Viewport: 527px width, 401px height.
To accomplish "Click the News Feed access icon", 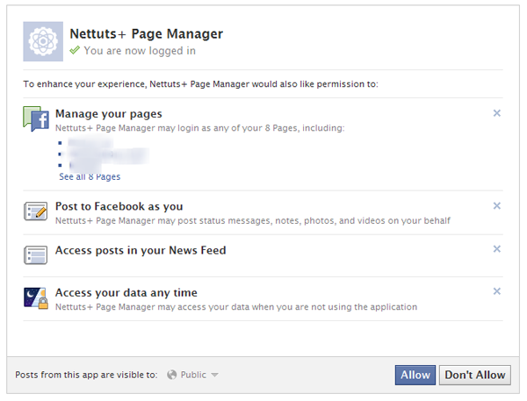I will coord(36,255).
